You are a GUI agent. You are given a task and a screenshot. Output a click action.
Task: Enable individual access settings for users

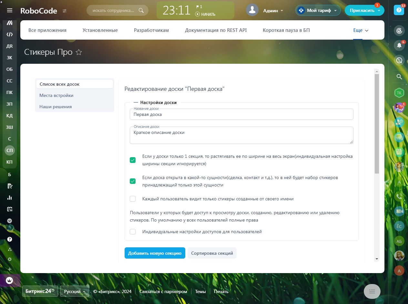pos(133,232)
